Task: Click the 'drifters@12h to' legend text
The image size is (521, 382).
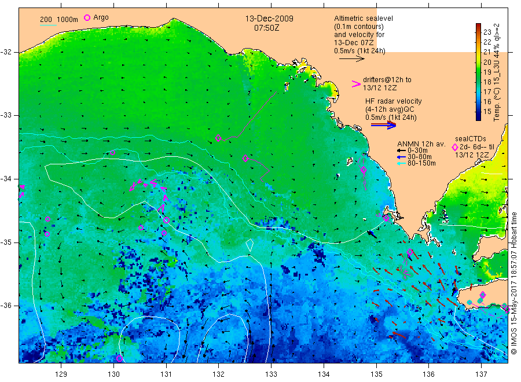Action: (x=387, y=80)
